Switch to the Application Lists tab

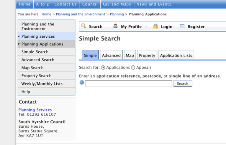point(176,55)
